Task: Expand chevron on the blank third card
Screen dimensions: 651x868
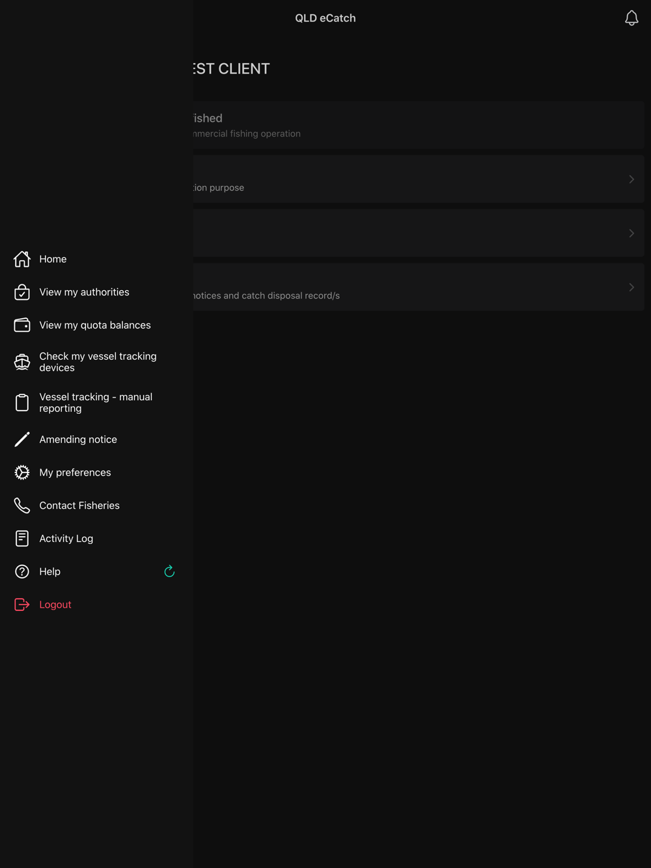Action: tap(631, 233)
